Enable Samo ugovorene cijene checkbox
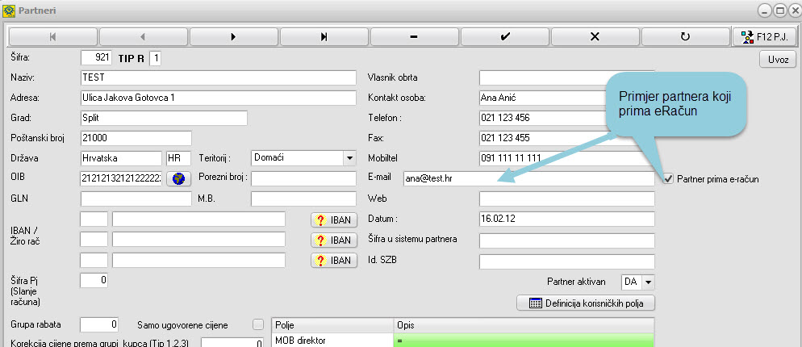Viewport: 802px width, 347px height. [x=258, y=324]
